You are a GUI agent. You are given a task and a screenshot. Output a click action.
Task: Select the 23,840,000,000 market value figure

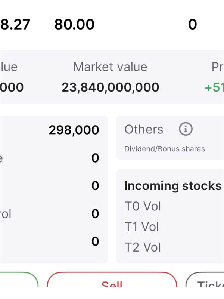(x=111, y=87)
